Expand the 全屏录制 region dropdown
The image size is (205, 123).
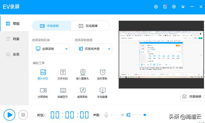[51, 49]
